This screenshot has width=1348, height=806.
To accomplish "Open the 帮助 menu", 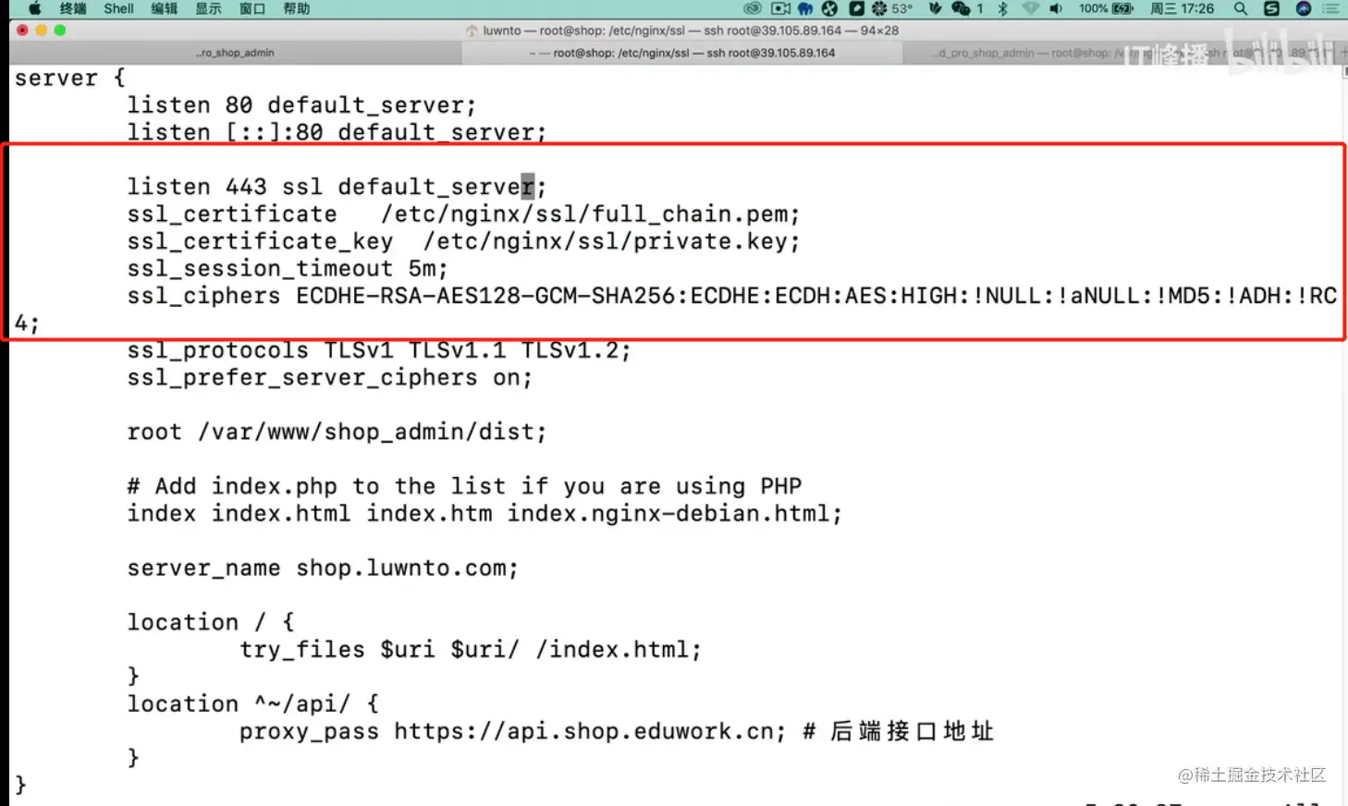I will (x=297, y=8).
